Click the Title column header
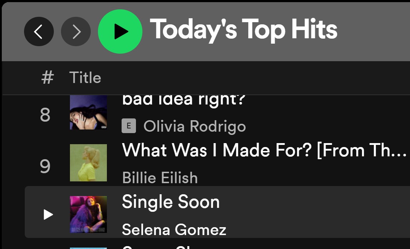The height and width of the screenshot is (249, 410). pos(85,77)
